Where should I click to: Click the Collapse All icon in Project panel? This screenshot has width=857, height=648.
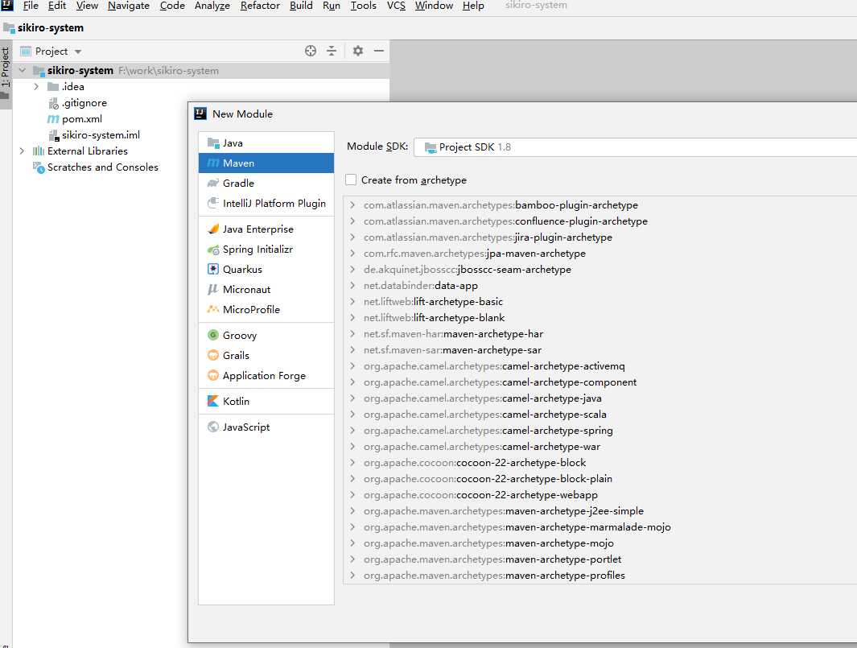[x=332, y=51]
